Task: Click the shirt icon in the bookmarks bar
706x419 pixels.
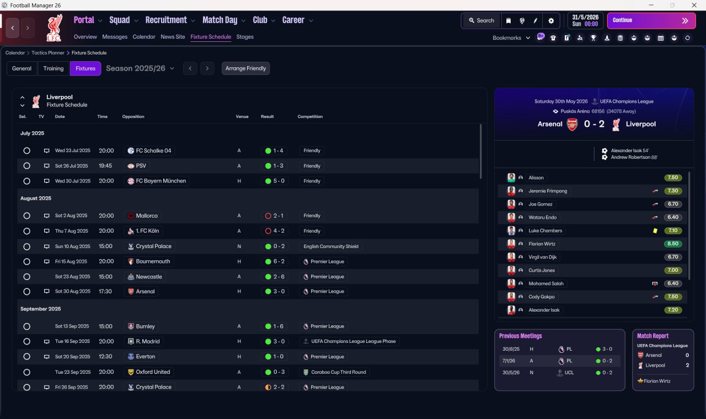Action: coord(553,38)
